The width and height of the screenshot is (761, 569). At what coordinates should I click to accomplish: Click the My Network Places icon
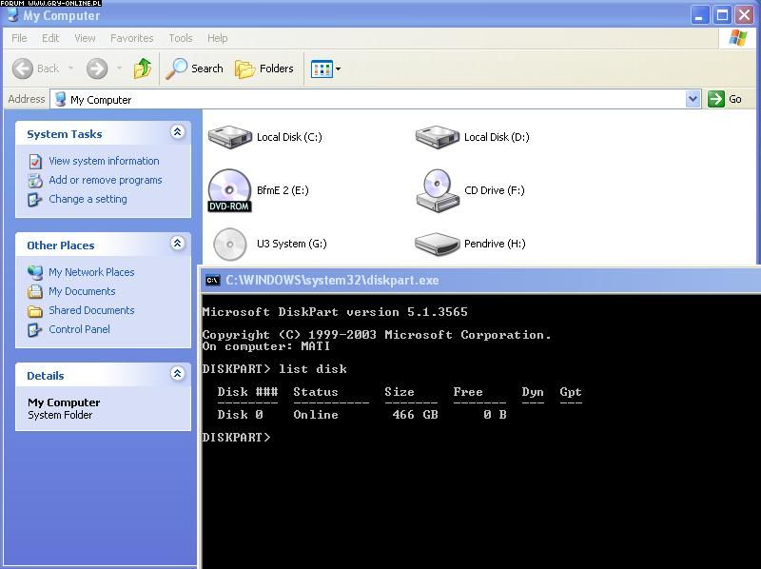pyautogui.click(x=35, y=272)
